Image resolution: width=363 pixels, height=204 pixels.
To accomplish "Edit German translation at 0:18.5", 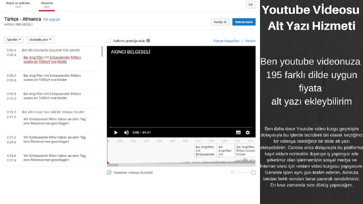I will tap(54, 121).
